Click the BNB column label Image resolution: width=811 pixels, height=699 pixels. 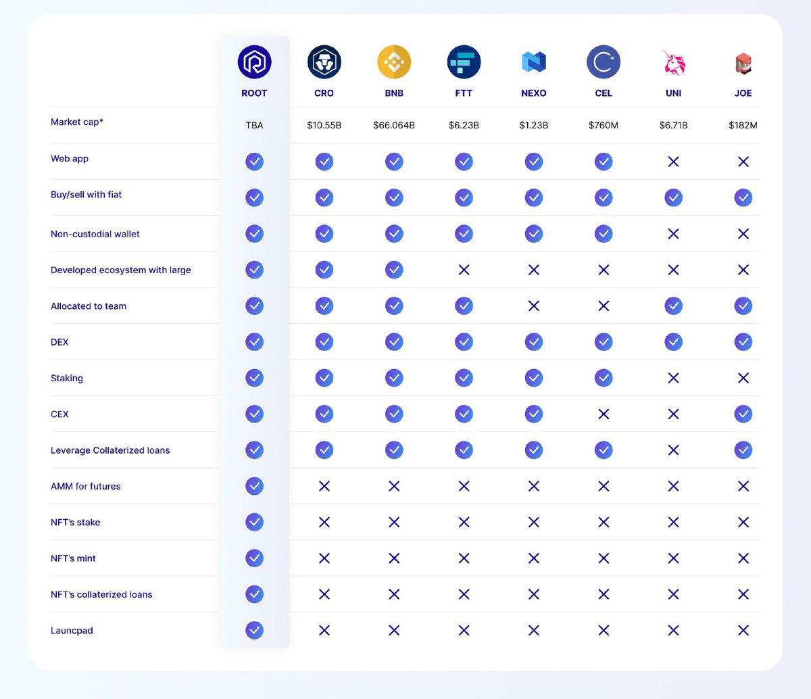tap(394, 93)
